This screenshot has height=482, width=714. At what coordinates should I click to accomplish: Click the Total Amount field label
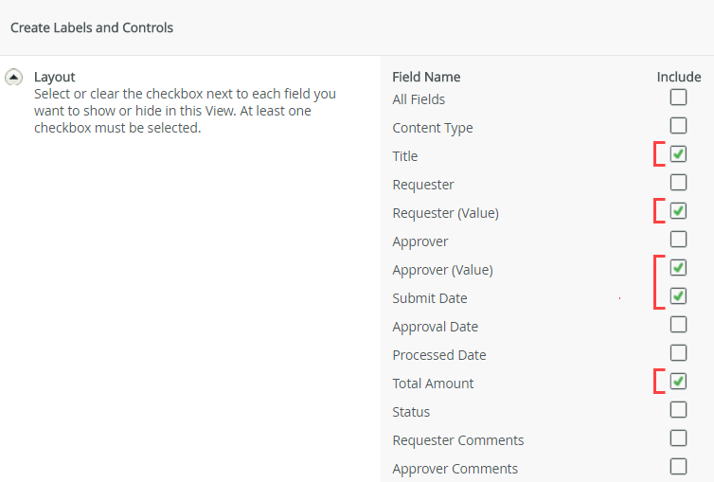[433, 384]
